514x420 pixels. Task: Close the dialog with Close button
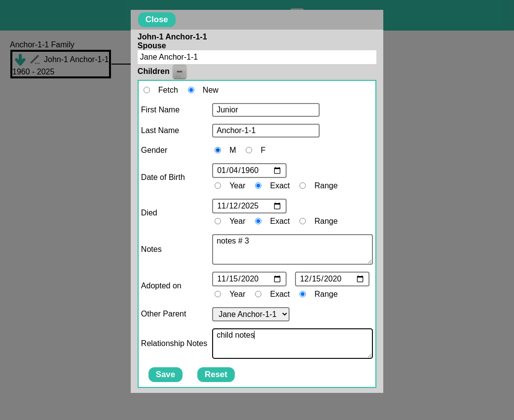(156, 20)
